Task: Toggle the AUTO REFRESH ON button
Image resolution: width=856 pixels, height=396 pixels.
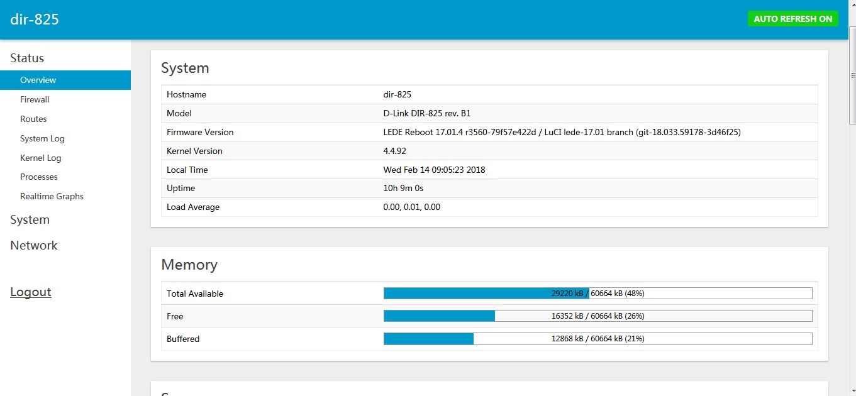Action: pyautogui.click(x=793, y=19)
